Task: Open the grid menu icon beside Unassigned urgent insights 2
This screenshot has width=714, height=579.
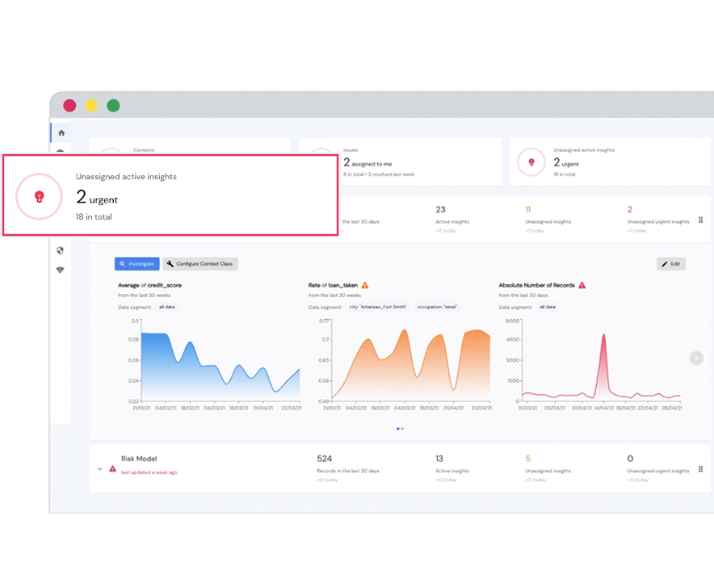Action: [700, 220]
